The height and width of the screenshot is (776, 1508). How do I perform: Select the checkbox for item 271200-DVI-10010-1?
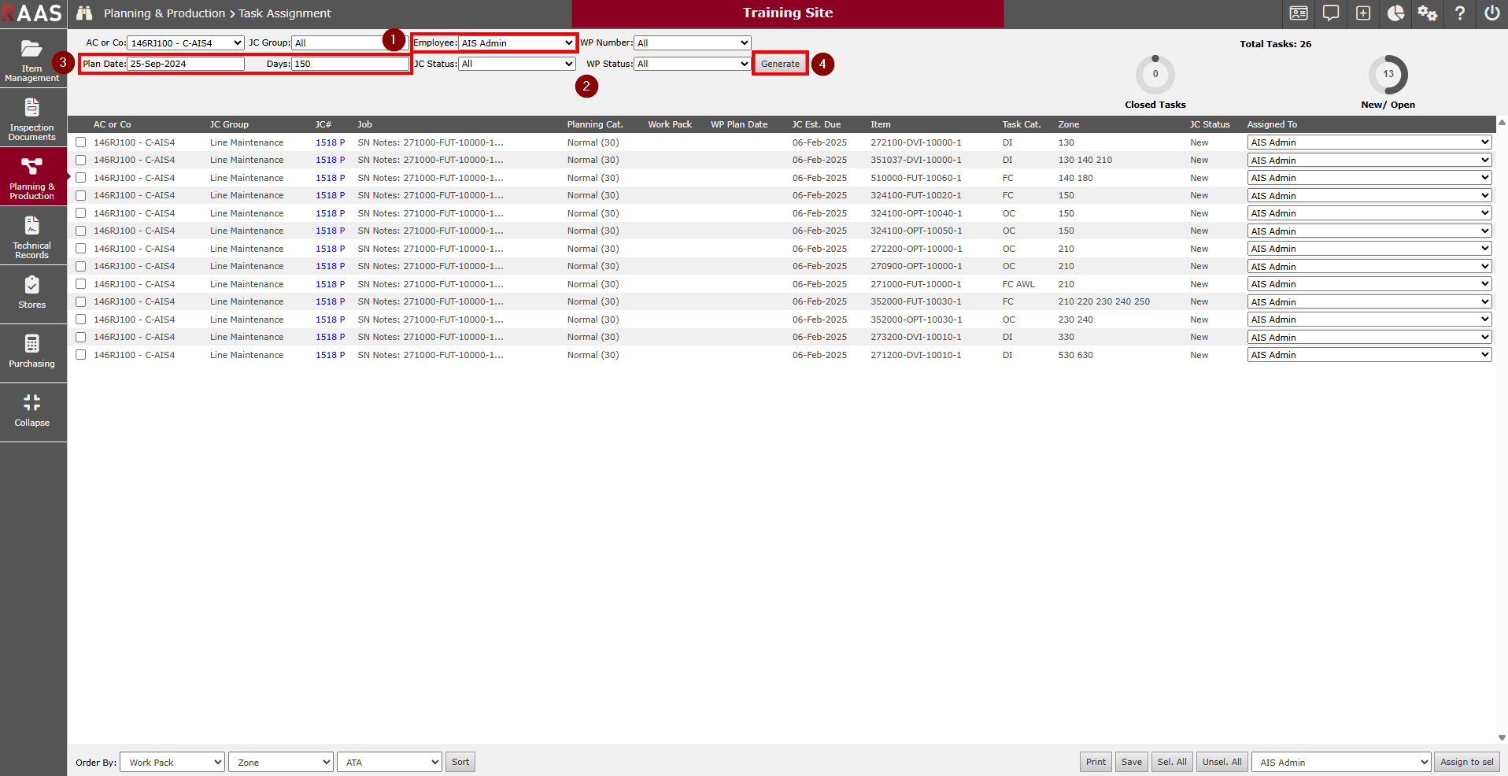pyautogui.click(x=81, y=355)
